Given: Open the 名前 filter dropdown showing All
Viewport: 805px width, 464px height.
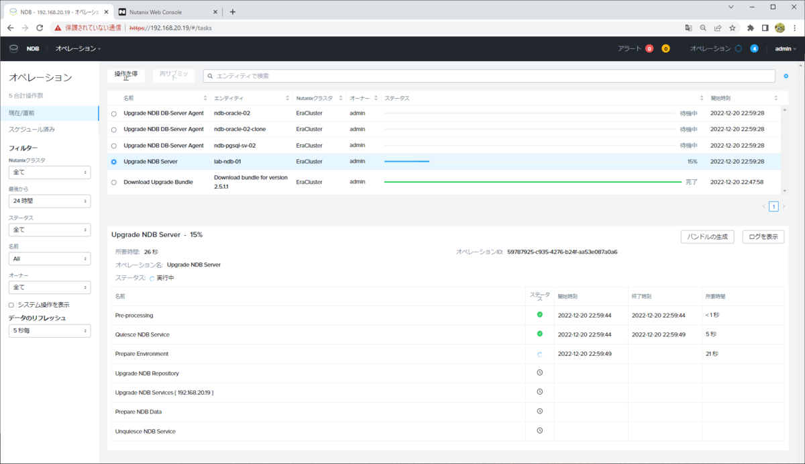Looking at the screenshot, I should [x=50, y=259].
